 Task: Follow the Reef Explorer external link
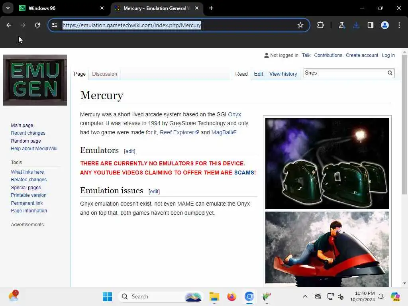pos(179,132)
